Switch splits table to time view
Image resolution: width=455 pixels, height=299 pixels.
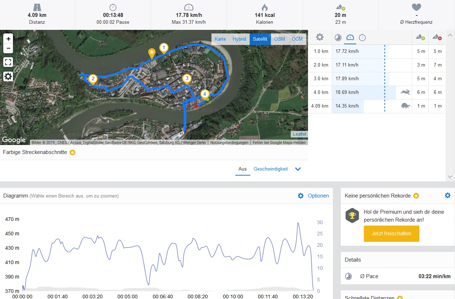362,37
